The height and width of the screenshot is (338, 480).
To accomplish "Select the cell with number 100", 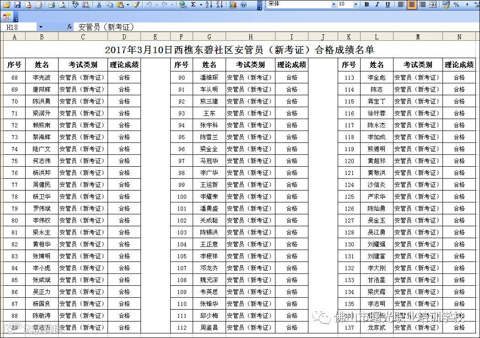I will (182, 197).
